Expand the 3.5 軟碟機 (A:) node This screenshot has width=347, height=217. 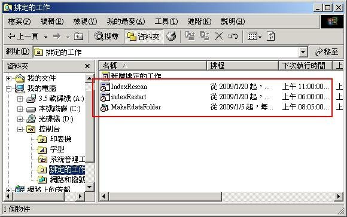pos(20,99)
